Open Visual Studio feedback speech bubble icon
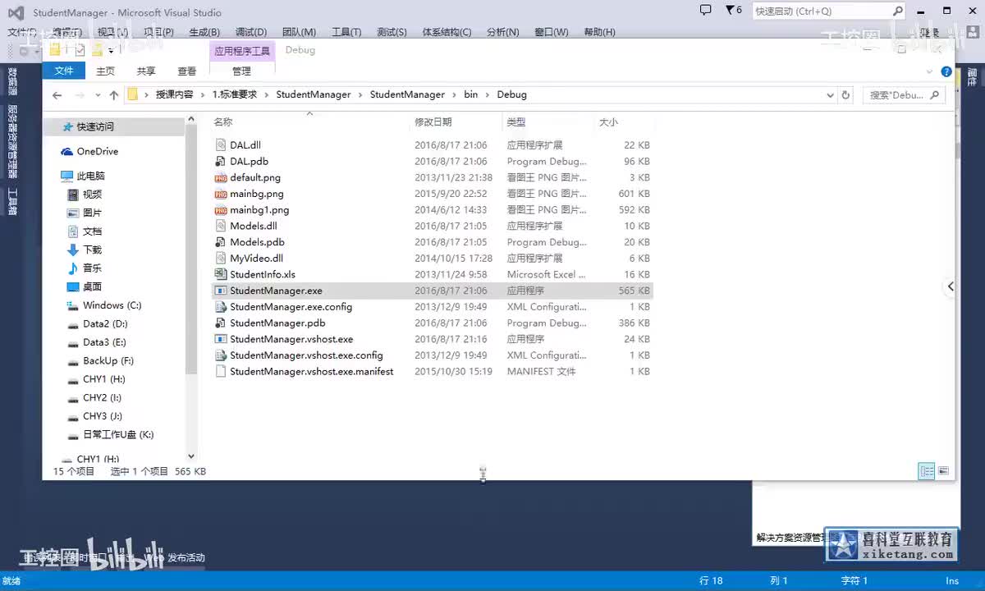The width and height of the screenshot is (985, 591). point(705,10)
